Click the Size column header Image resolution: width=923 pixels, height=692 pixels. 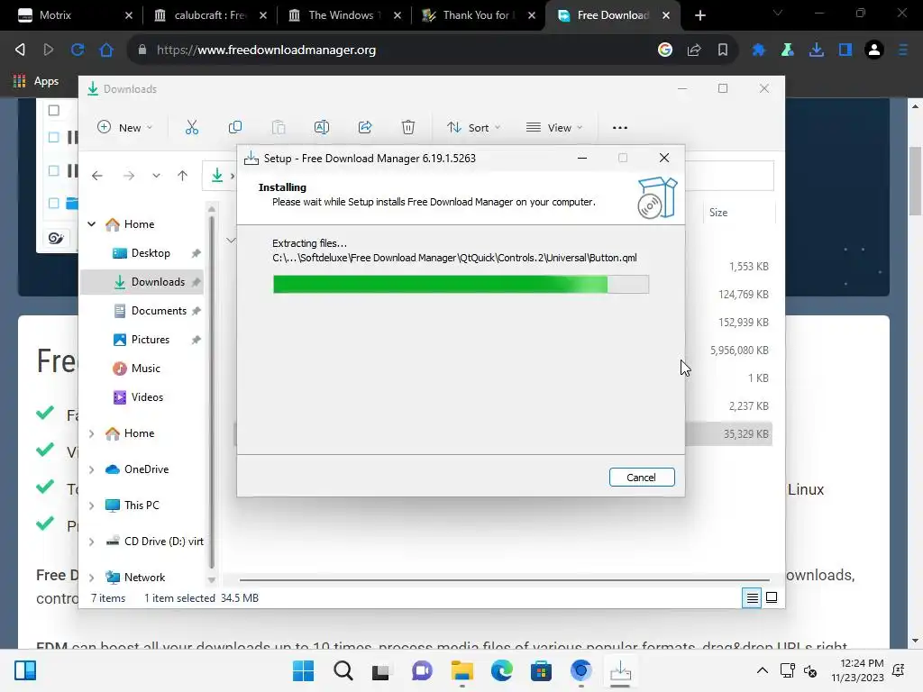click(738, 213)
